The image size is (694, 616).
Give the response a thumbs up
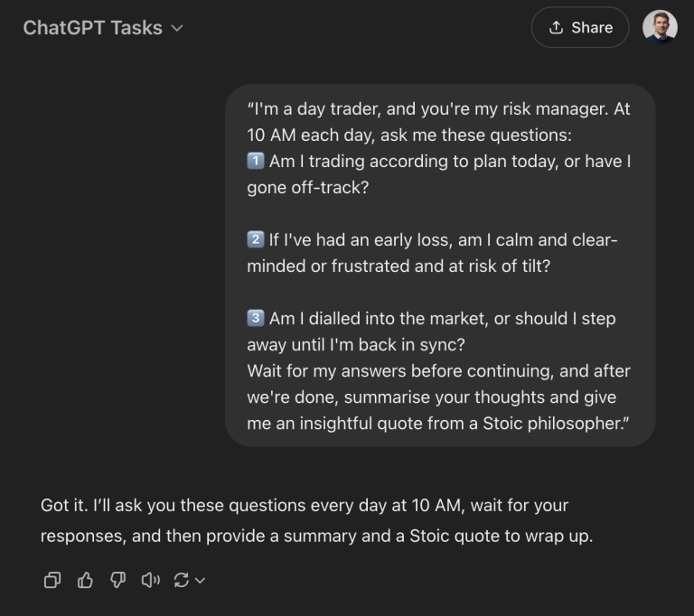pyautogui.click(x=85, y=580)
